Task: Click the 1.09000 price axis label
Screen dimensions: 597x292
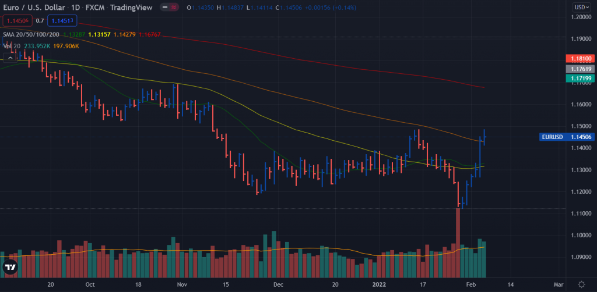Action: click(x=581, y=257)
